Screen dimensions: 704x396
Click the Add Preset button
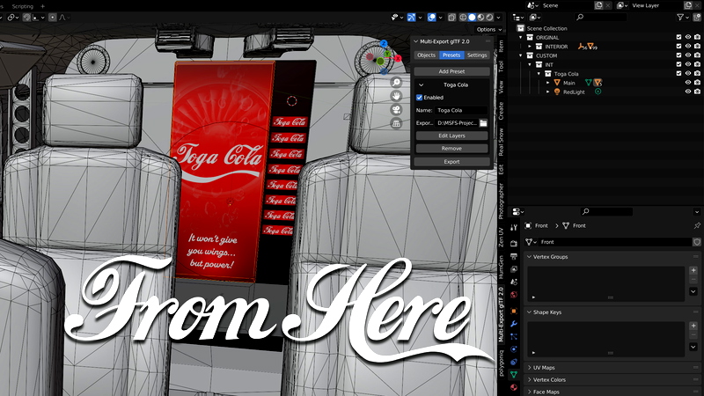coord(451,71)
